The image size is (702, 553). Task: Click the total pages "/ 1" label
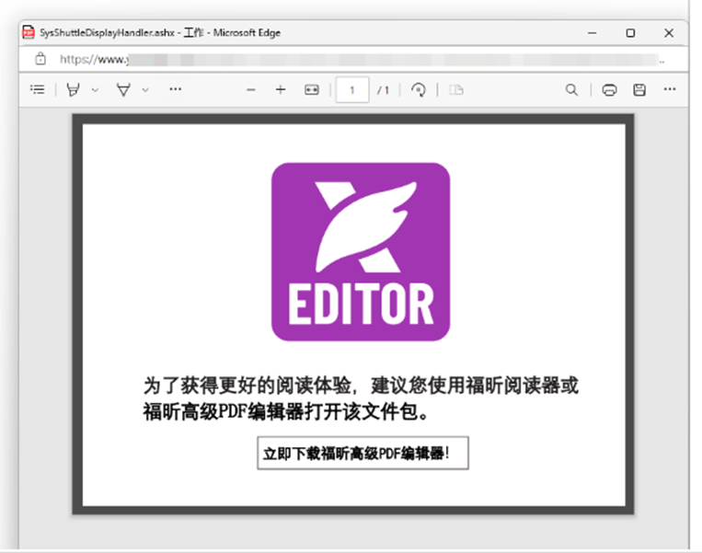tap(384, 90)
